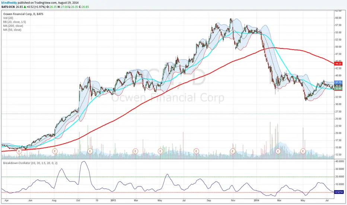Select the MA (200, close) indicator label
347x205 pixels.
pyautogui.click(x=13, y=26)
